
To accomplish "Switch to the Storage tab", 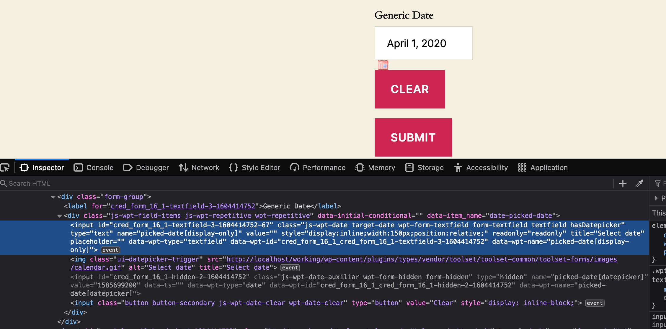I will click(424, 167).
